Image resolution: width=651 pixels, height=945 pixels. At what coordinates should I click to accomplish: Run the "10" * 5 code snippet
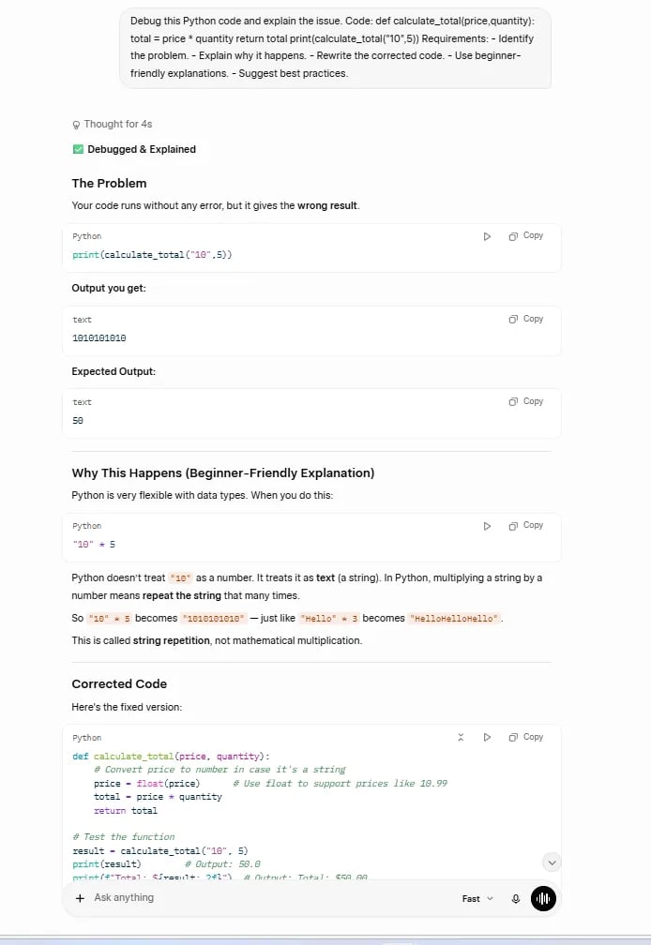[x=487, y=526]
